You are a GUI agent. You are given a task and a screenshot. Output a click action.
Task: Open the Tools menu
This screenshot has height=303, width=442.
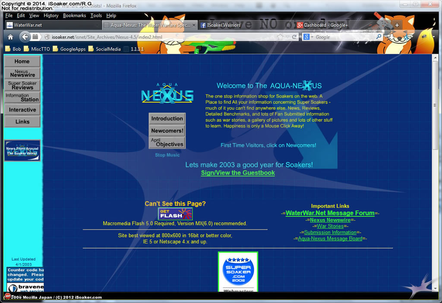pos(96,16)
